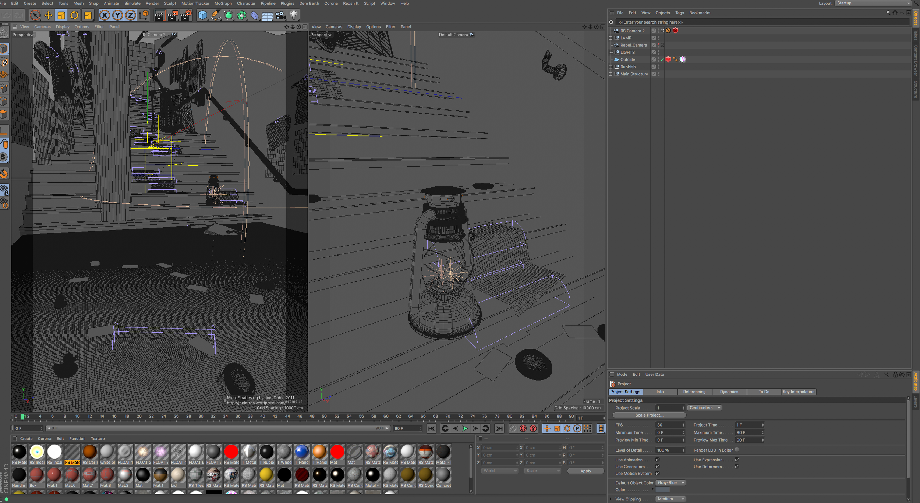Toggle the X-axis lock button
920x503 pixels.
point(105,15)
